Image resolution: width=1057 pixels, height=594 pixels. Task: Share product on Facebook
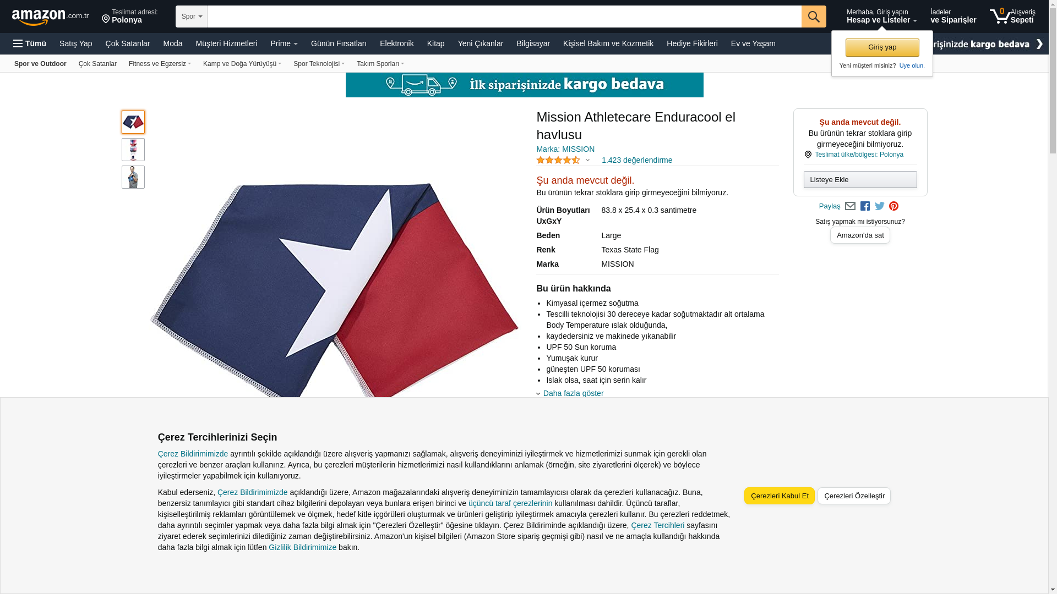(865, 206)
